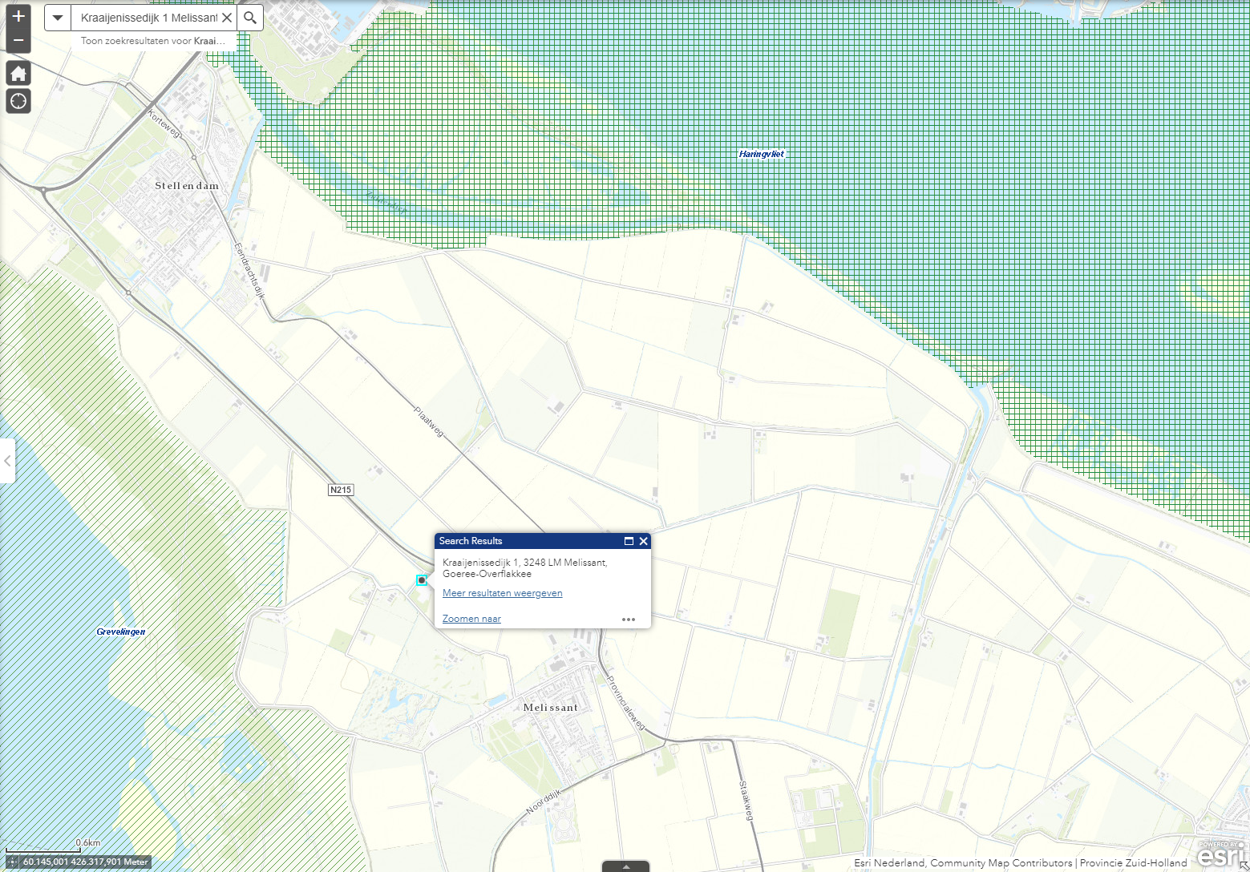The image size is (1250, 872).
Task: Click the Eendrachtsdijk road label
Action: point(249,271)
